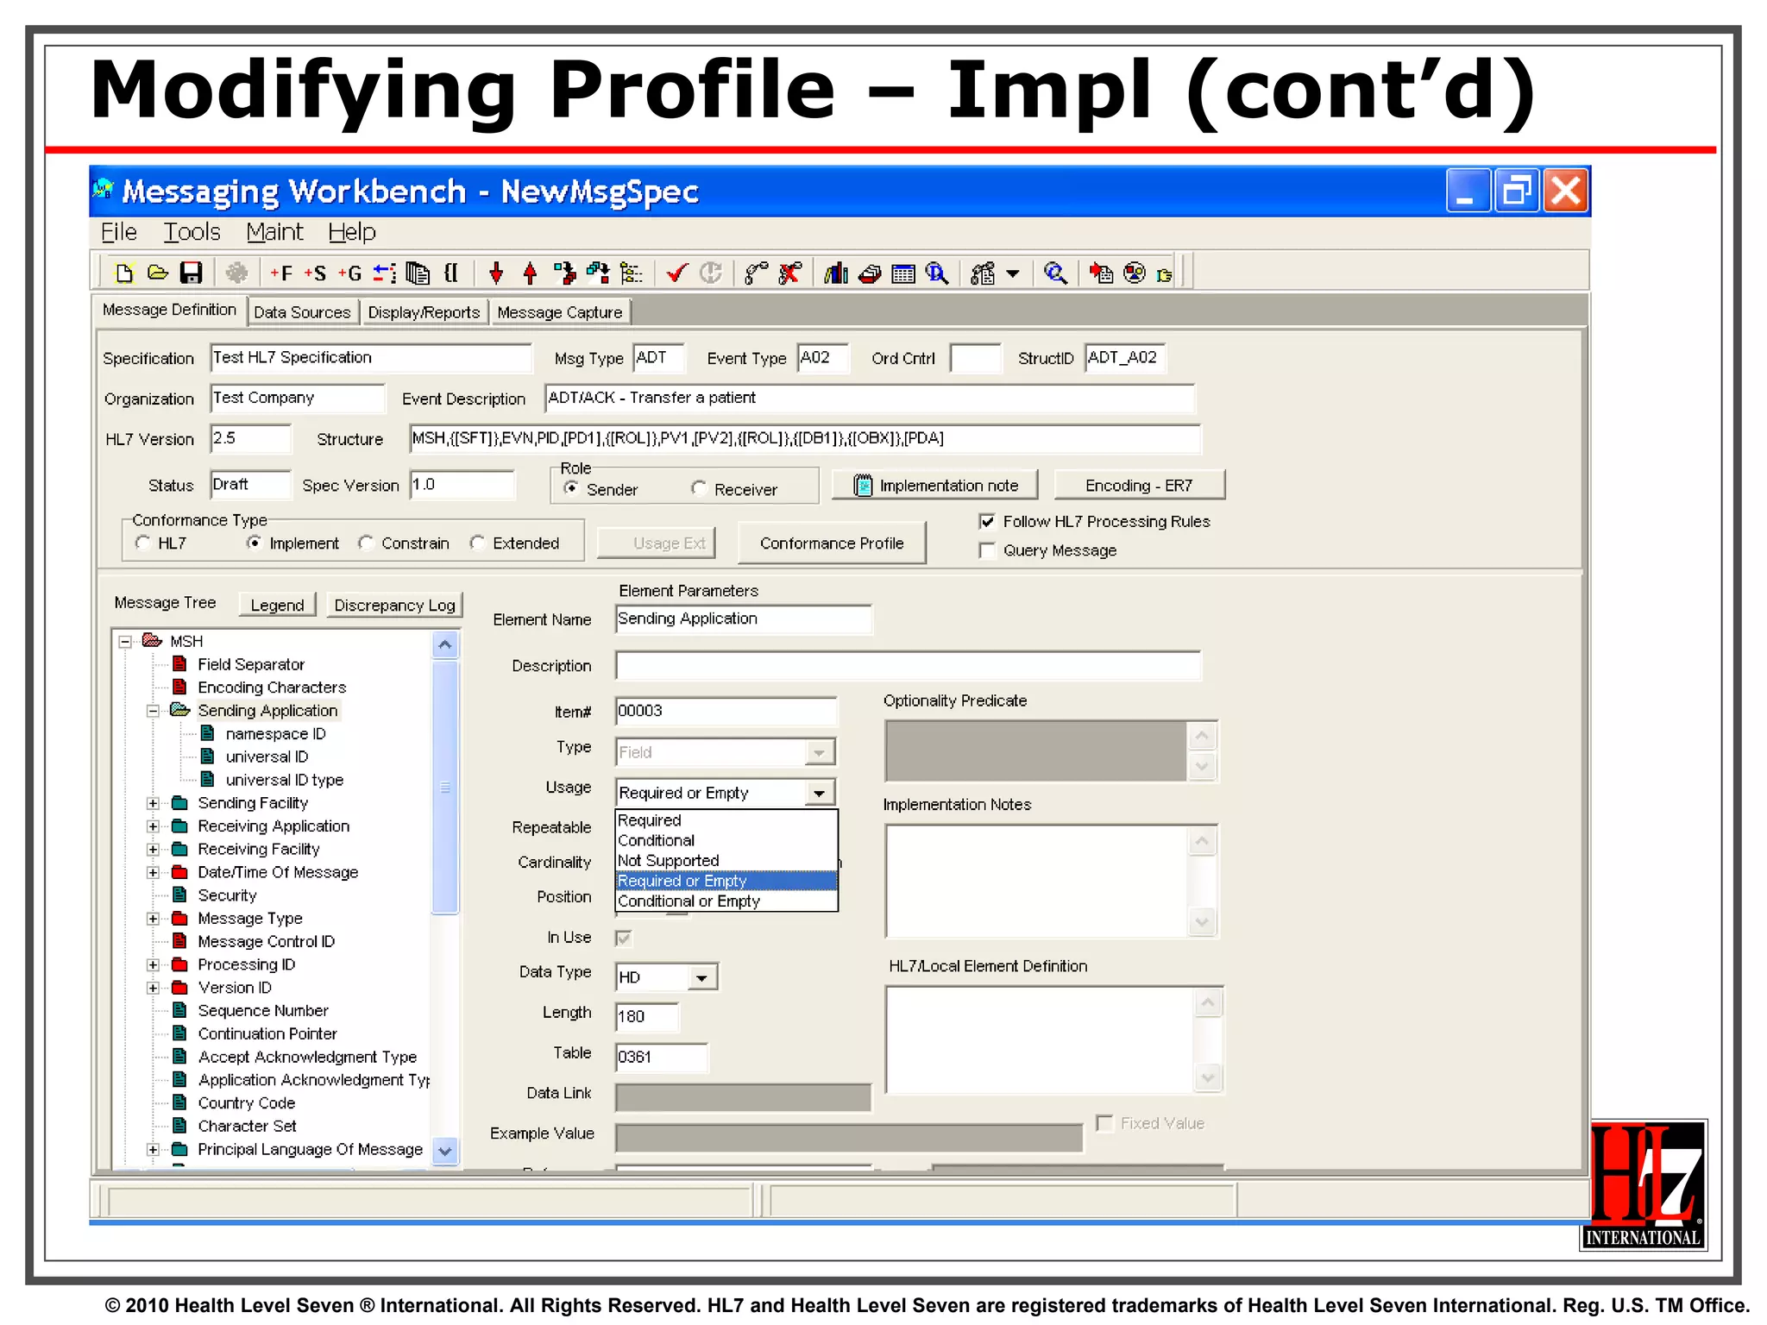1767x1325 pixels.
Task: Click the copy pages toolbar icon
Action: 418,273
